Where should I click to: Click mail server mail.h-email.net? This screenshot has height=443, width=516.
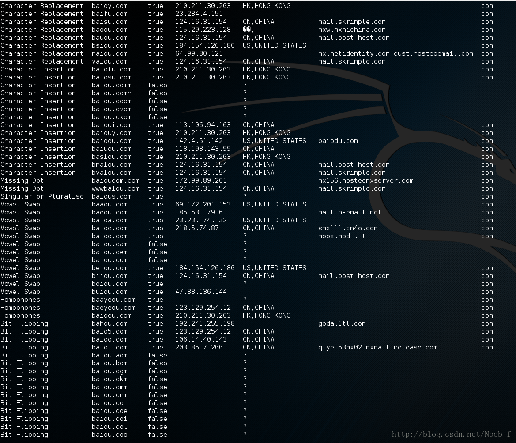[350, 212]
